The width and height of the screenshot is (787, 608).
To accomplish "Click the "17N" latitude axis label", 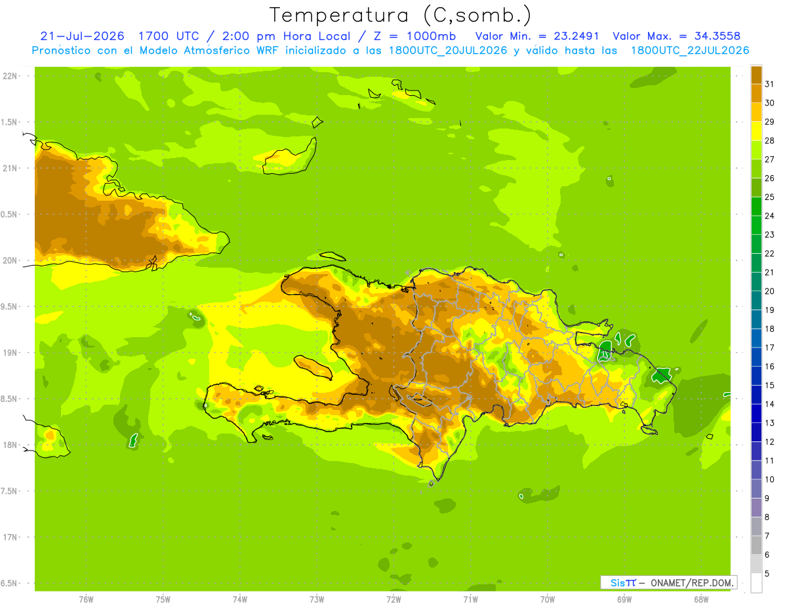I will click(x=10, y=537).
